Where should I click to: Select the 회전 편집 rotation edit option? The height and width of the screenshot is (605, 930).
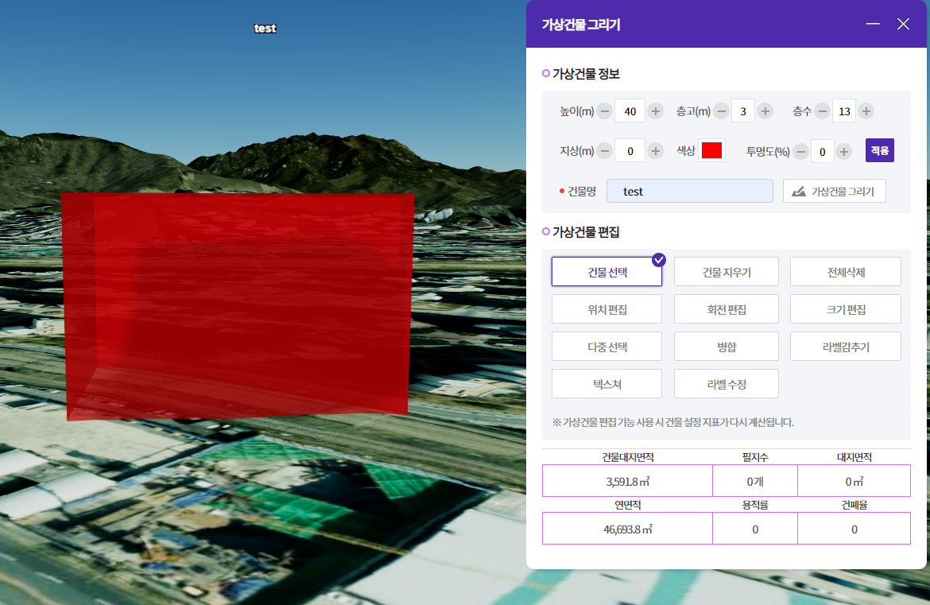tap(727, 309)
